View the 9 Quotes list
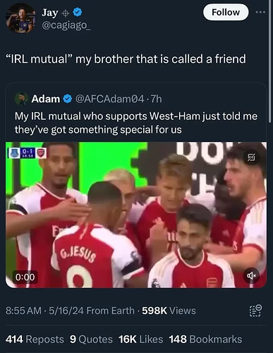 91,340
